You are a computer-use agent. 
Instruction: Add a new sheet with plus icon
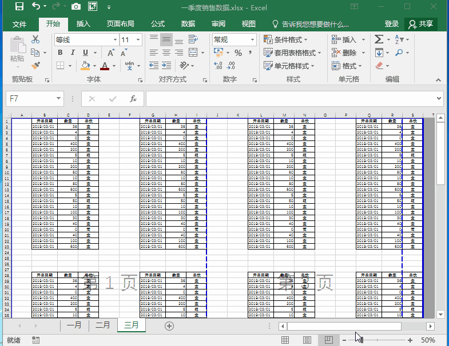click(169, 325)
